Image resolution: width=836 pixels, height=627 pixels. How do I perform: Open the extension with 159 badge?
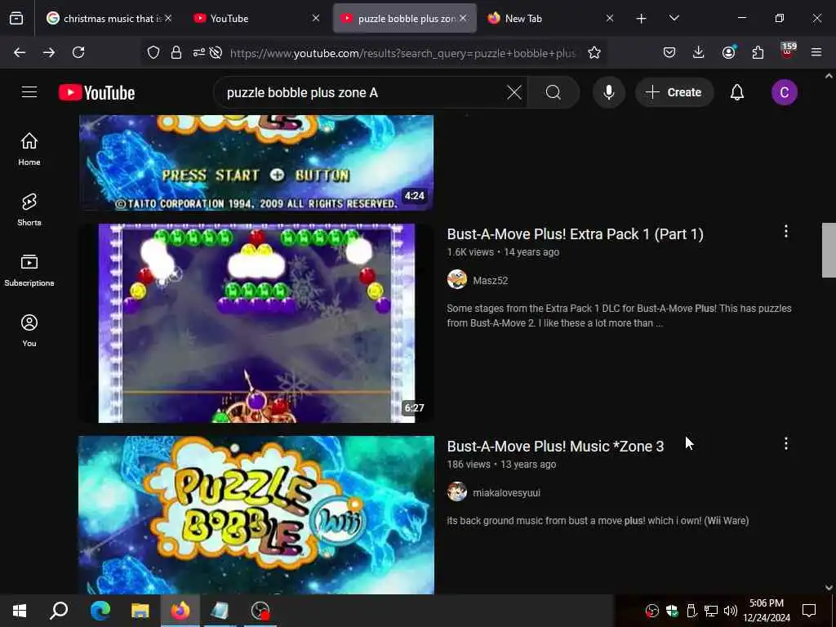tap(788, 51)
